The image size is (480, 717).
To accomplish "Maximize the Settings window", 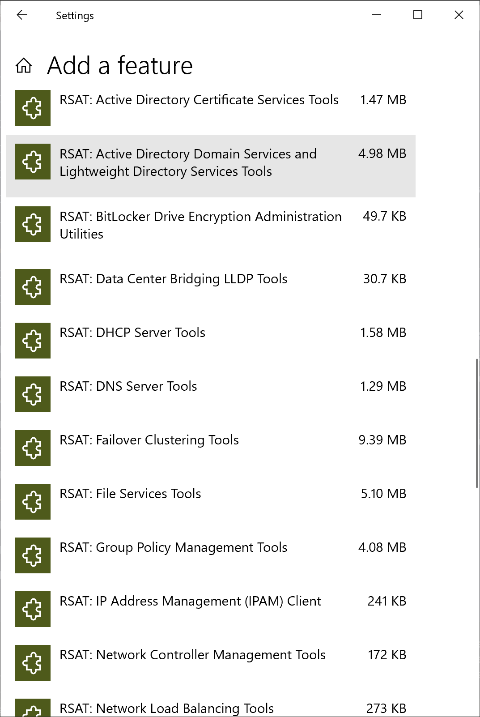I will click(418, 15).
